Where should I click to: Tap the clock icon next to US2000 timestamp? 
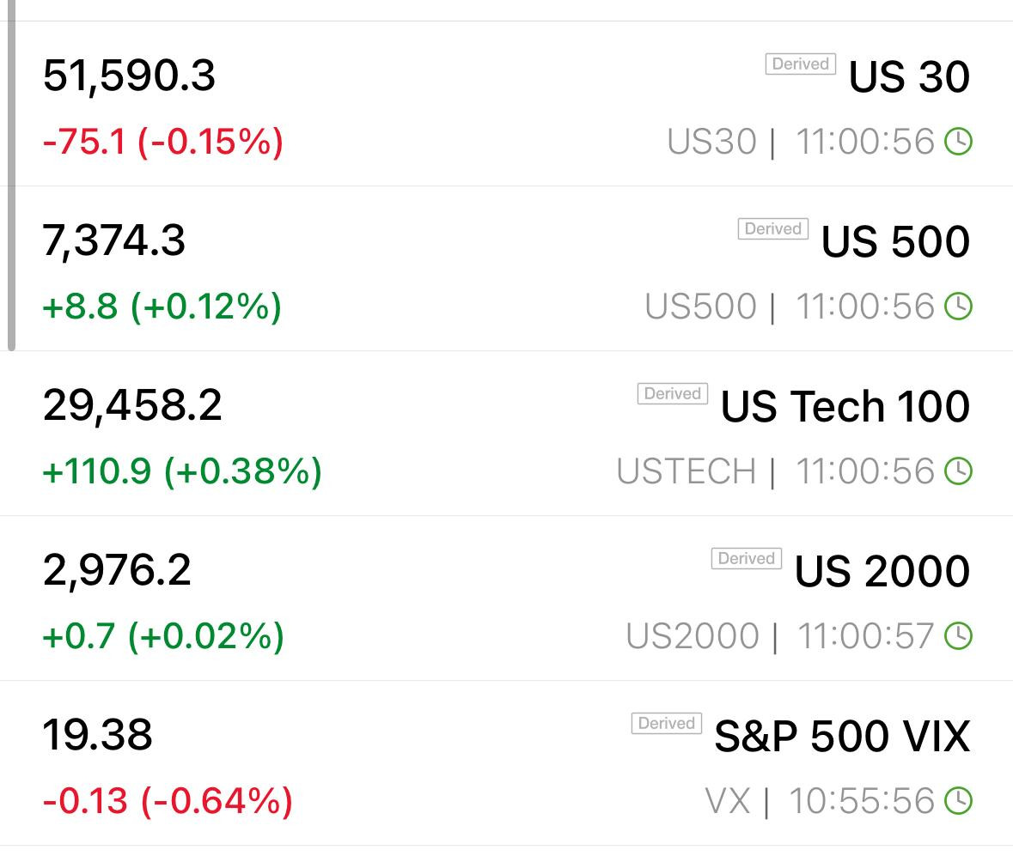pos(959,636)
